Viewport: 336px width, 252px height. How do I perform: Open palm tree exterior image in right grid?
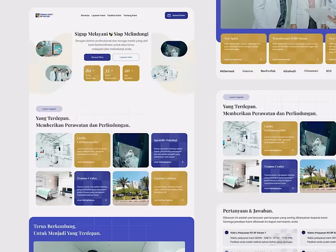click(x=318, y=176)
